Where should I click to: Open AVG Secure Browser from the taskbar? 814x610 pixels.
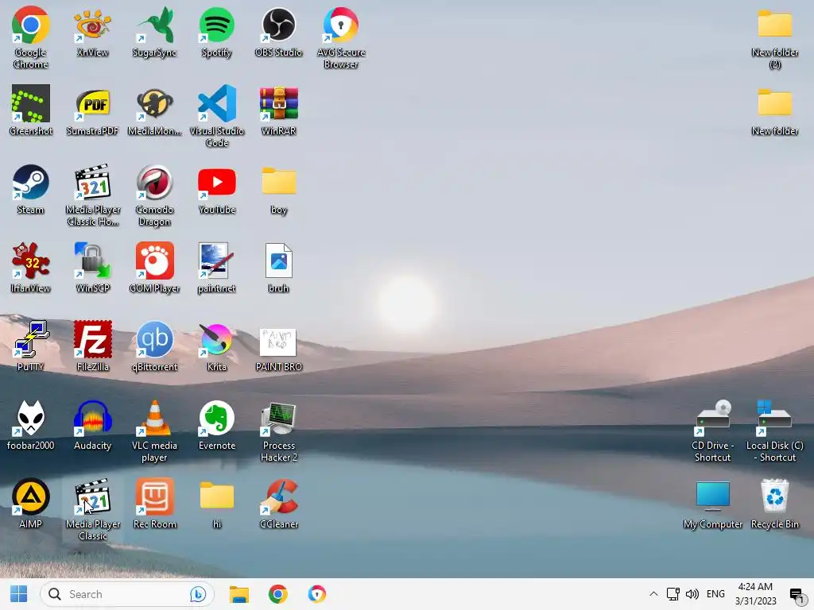(316, 594)
